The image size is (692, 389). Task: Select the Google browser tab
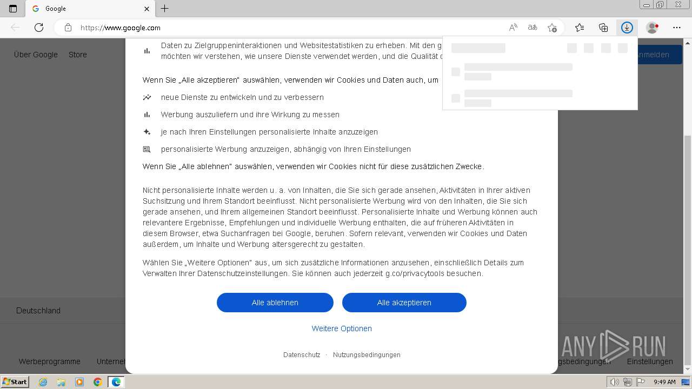click(x=90, y=9)
